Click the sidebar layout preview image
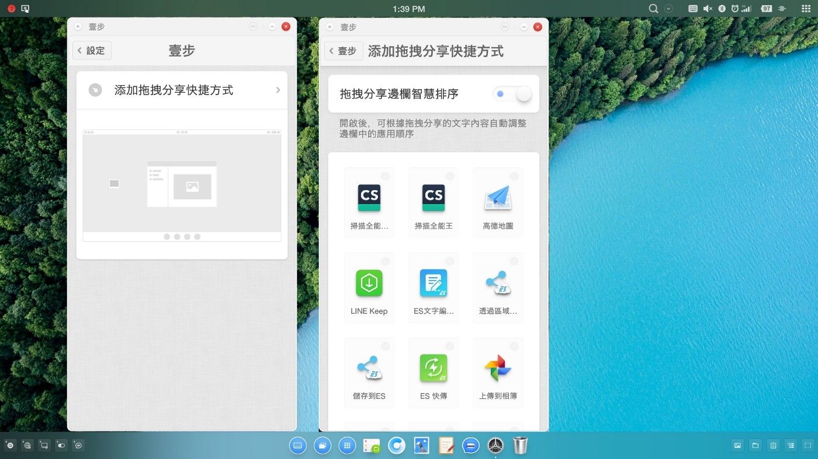 coord(182,185)
